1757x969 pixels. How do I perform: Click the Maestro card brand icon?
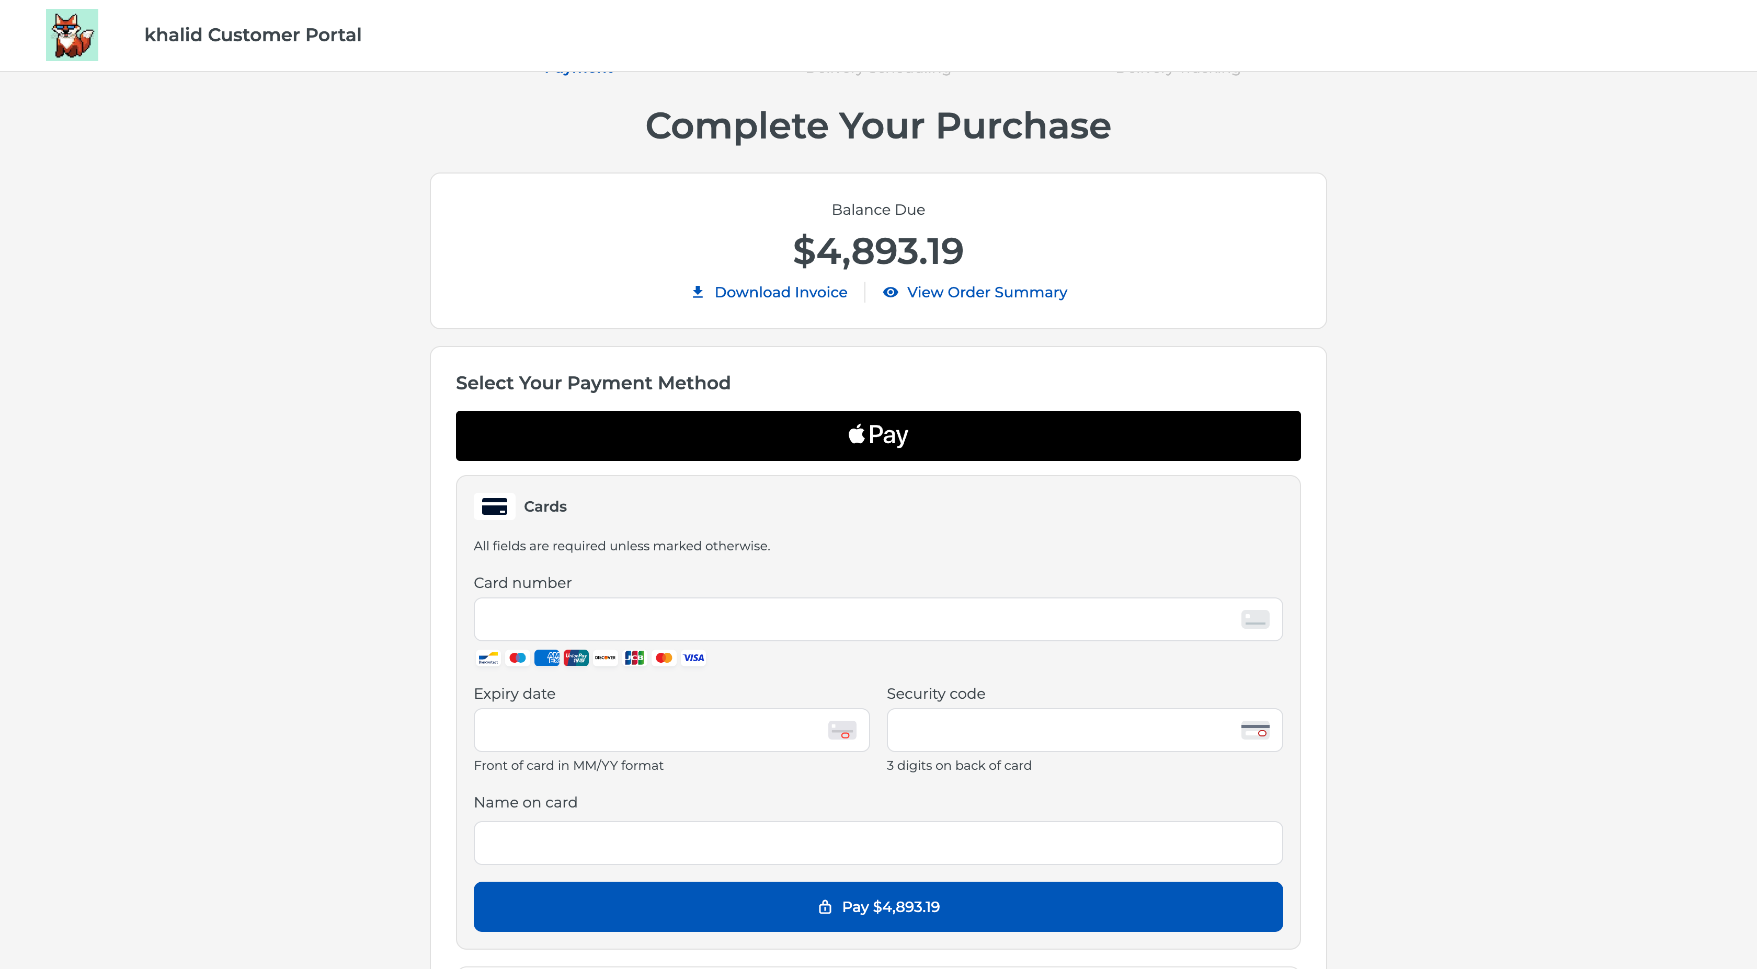[x=518, y=657]
